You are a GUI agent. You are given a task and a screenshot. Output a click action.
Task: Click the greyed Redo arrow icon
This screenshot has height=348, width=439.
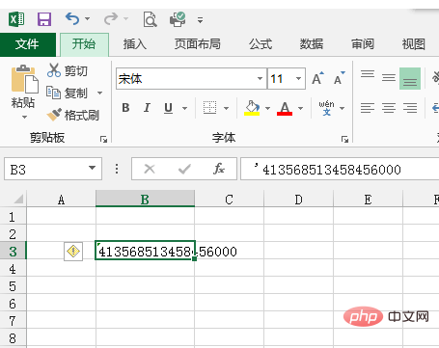(x=111, y=19)
